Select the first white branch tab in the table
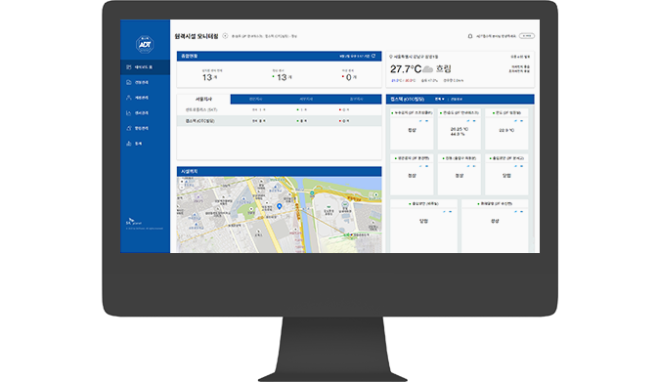The width and height of the screenshot is (658, 382). point(203,100)
